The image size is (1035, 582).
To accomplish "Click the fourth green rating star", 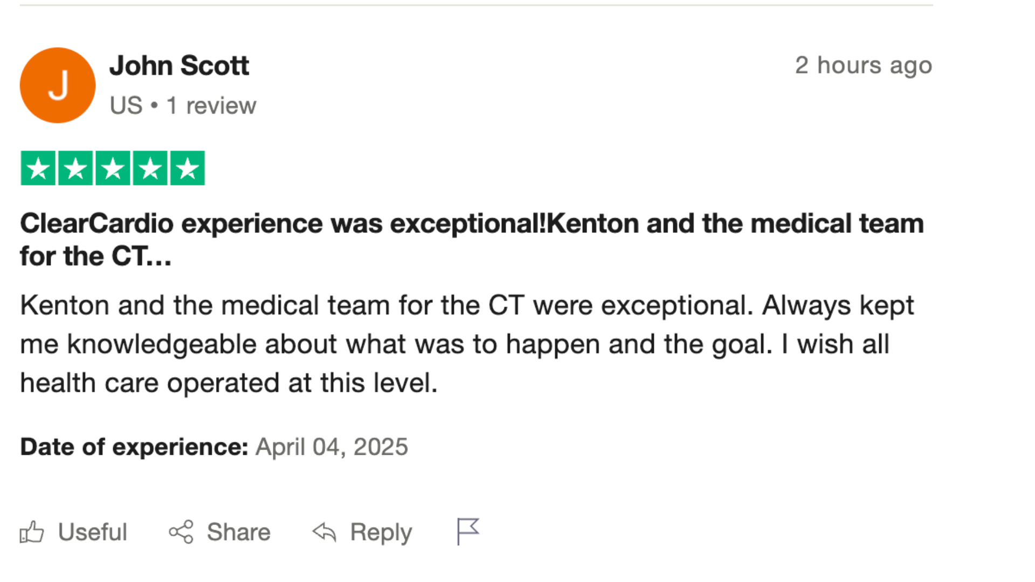I will click(150, 169).
